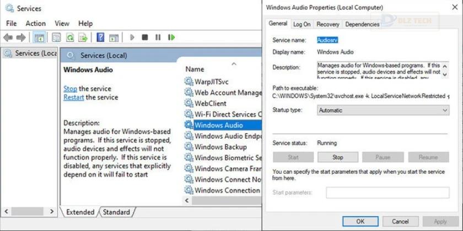Switch to the Dependencies tab
The width and height of the screenshot is (463, 231).
click(362, 24)
